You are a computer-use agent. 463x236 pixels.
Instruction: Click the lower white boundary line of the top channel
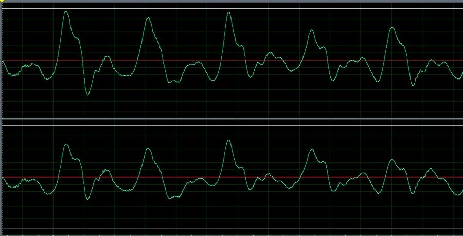232,112
